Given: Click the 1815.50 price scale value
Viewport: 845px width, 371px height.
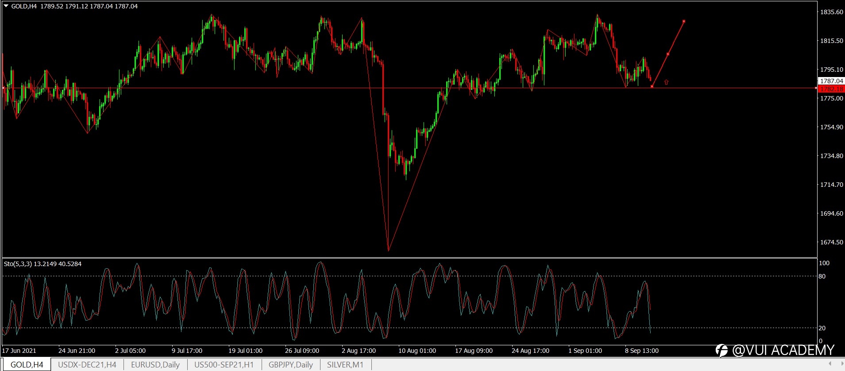Looking at the screenshot, I should pos(832,41).
